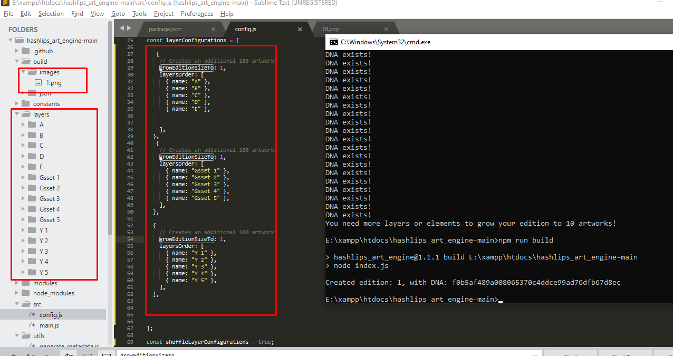Click the close X on the package.json tab
This screenshot has width=673, height=356.
[213, 30]
